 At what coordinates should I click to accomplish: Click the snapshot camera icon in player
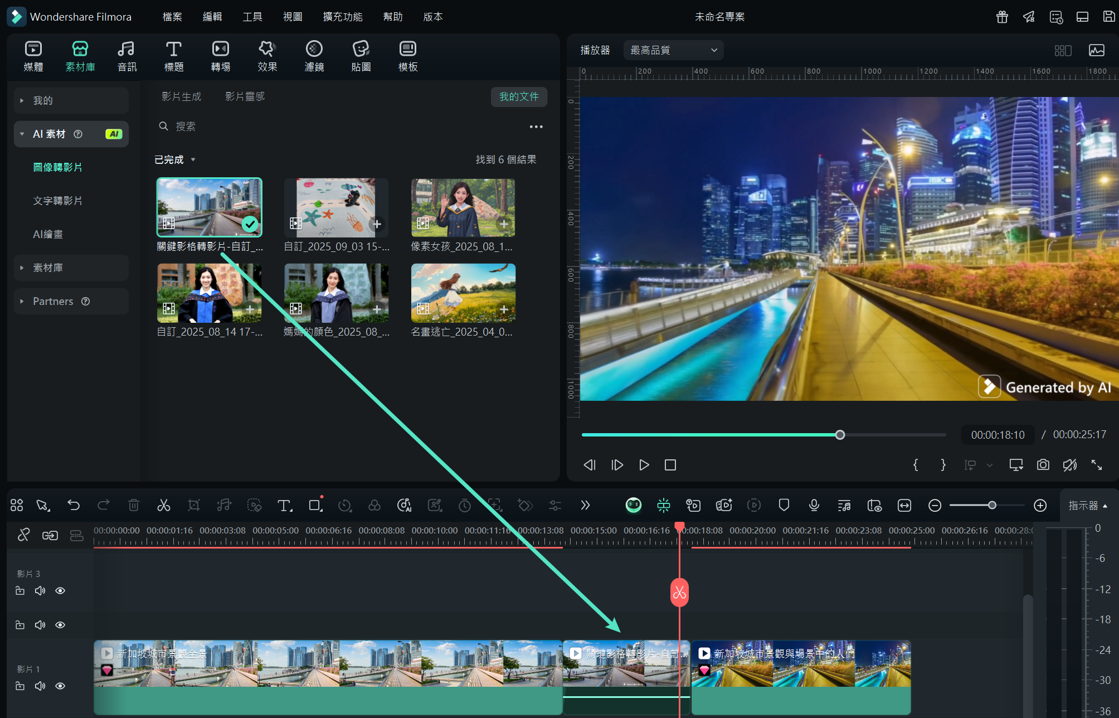1043,465
